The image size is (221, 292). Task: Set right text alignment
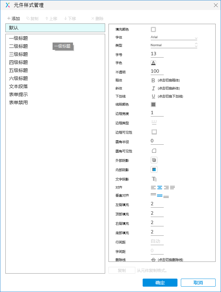(x=166, y=188)
